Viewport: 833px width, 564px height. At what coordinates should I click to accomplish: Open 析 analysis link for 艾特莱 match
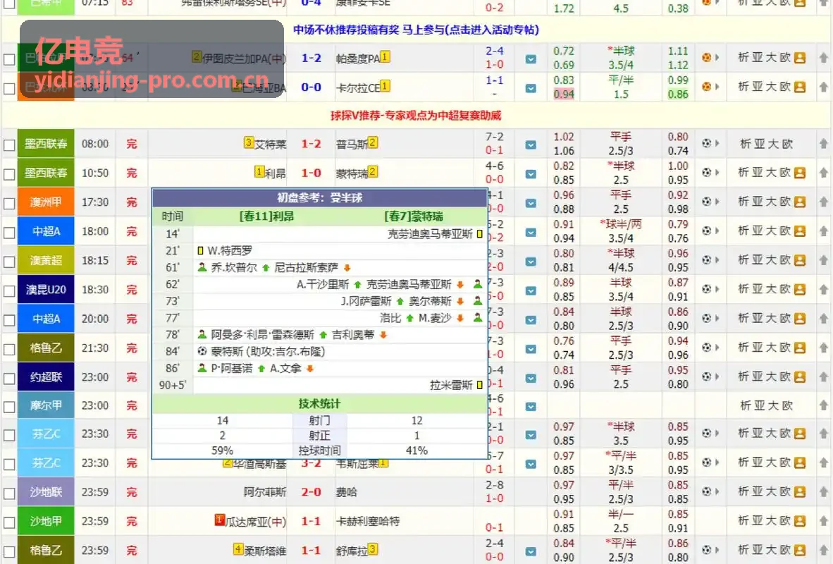[745, 144]
